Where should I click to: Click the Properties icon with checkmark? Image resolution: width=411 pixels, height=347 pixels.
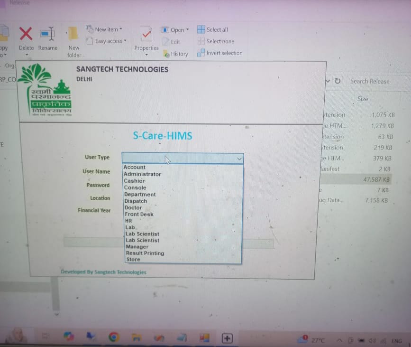click(146, 34)
